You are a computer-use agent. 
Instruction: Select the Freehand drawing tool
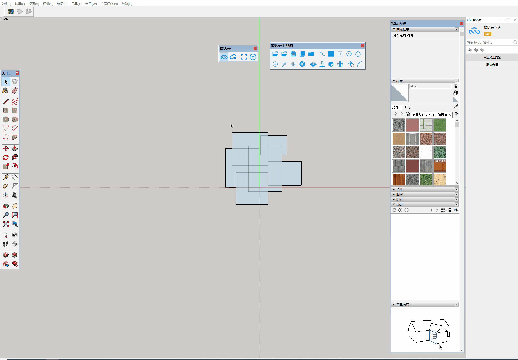pyautogui.click(x=15, y=102)
